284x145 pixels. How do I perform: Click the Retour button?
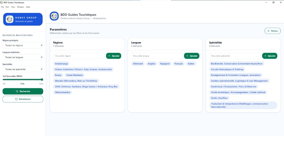[273, 31]
